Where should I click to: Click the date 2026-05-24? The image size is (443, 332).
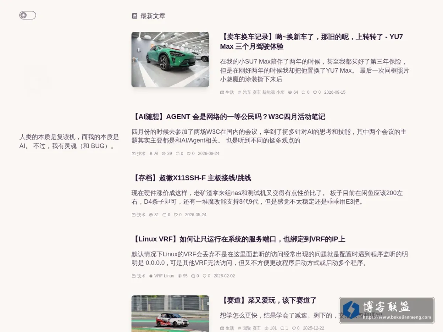(x=196, y=215)
